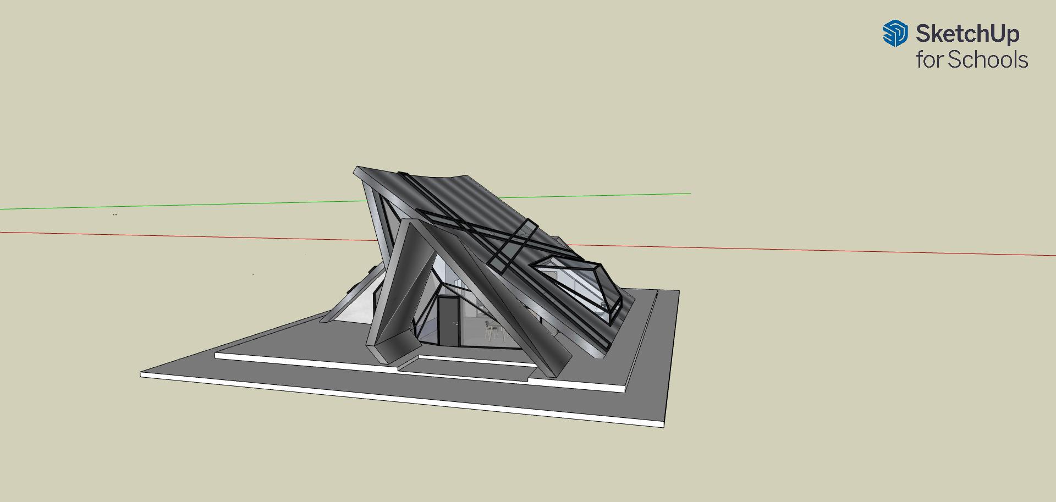Click the blue SketchUp logo icon
Screen dimensions: 1056x502
[895, 34]
